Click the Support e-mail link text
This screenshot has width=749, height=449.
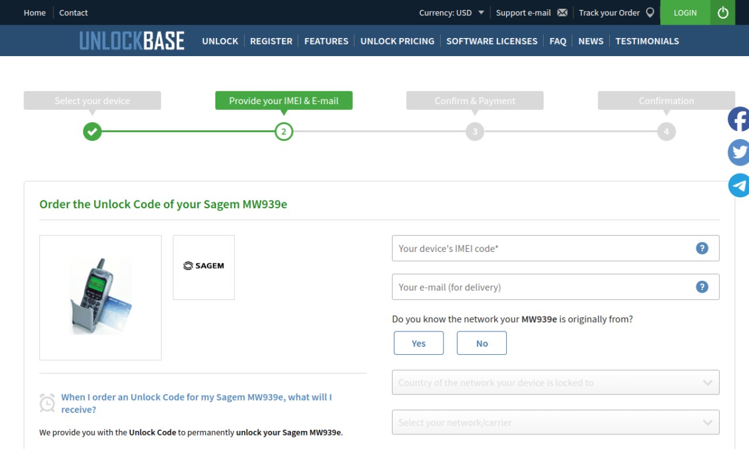coord(523,12)
